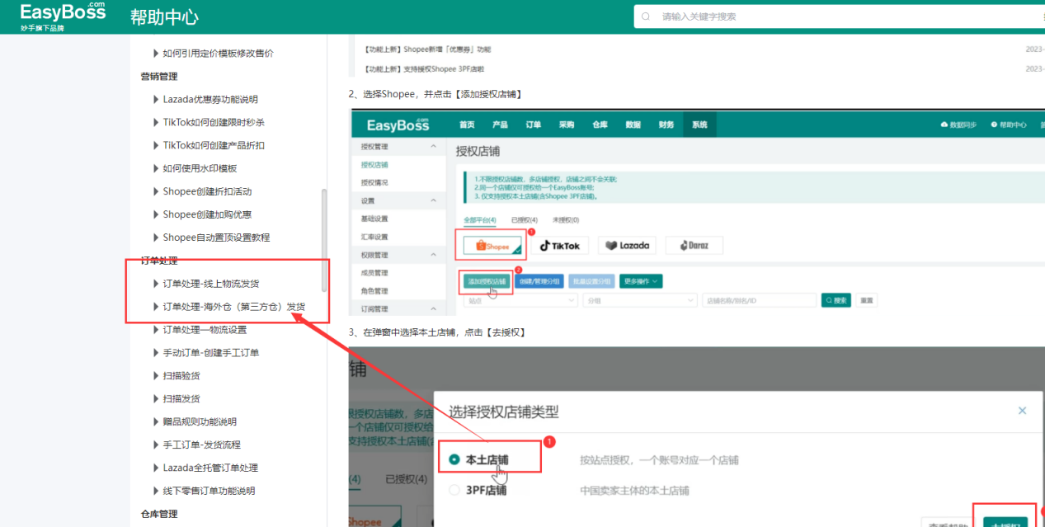Viewport: 1045px width, 527px height.
Task: Open 订单 in the embedded app menu
Action: click(x=534, y=125)
